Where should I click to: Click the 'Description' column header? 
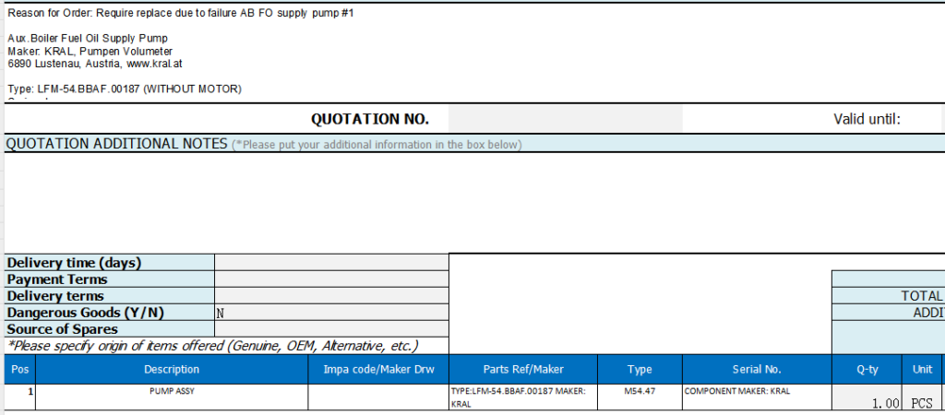[172, 369]
